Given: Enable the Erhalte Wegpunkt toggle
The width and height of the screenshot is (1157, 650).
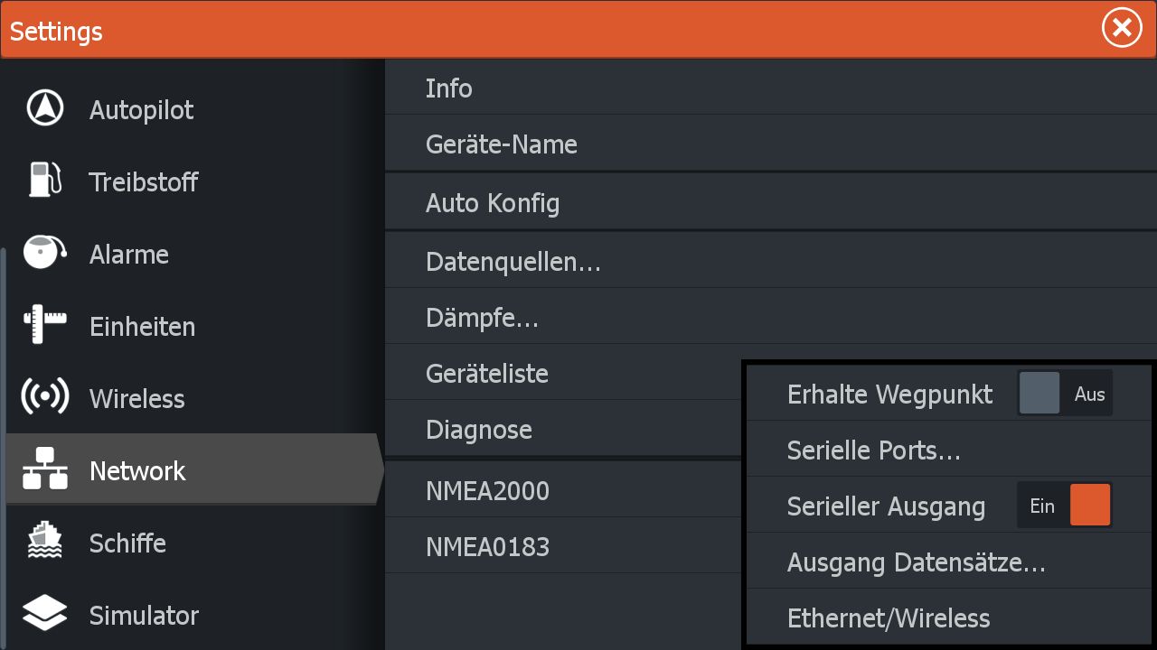Looking at the screenshot, I should (1065, 394).
